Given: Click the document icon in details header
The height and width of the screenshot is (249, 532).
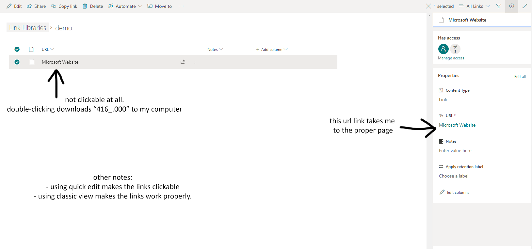Looking at the screenshot, I should [441, 20].
